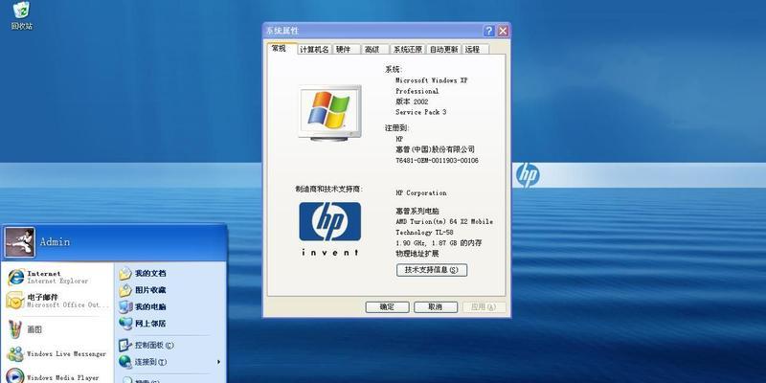Open the 我的电脑 icon in Start menu
The image size is (766, 383).
[125, 306]
